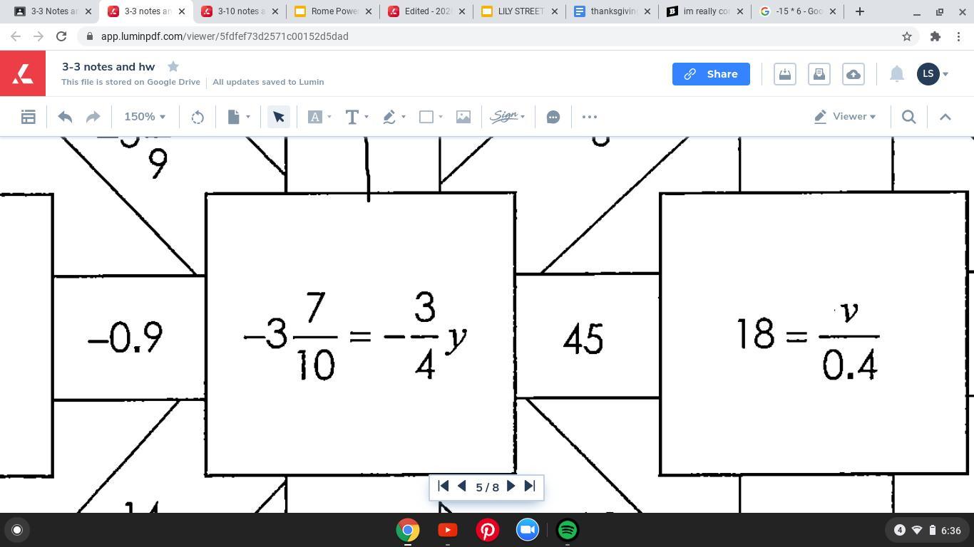Toggle the left sidebar panel icon
The image size is (974, 547).
click(x=29, y=117)
